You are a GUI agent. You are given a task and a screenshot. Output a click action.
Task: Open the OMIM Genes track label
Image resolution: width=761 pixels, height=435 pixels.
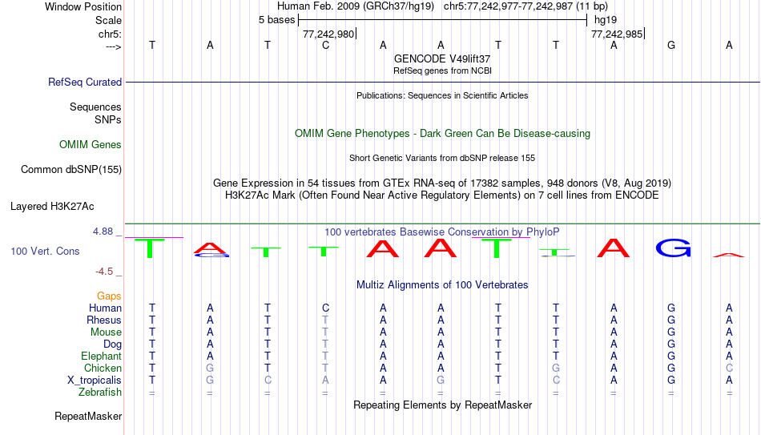coord(90,145)
